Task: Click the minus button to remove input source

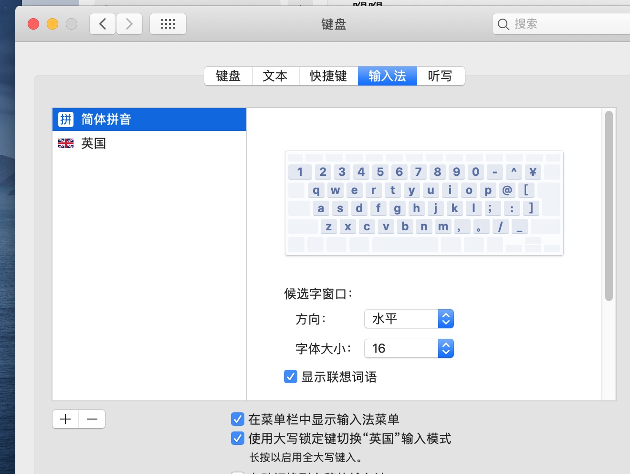Action: [92, 419]
